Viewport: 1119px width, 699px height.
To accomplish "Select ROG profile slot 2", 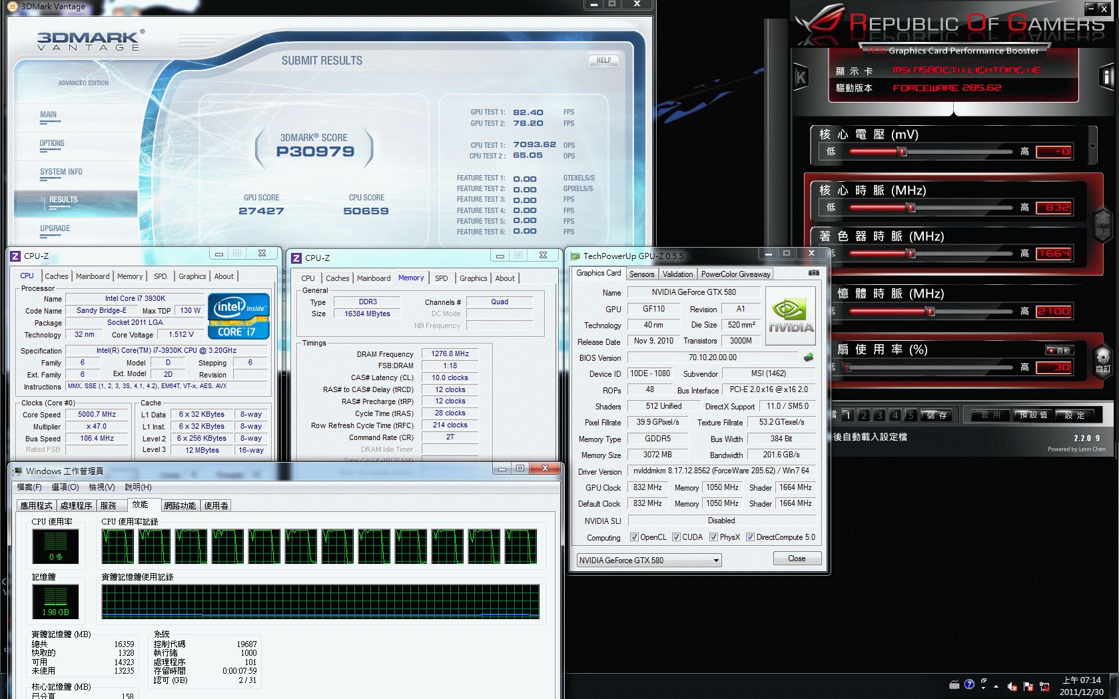I will [x=863, y=415].
